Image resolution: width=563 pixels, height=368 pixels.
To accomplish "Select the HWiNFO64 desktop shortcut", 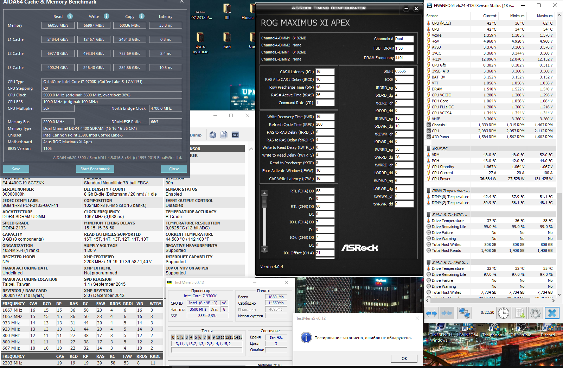I will [x=467, y=331].
